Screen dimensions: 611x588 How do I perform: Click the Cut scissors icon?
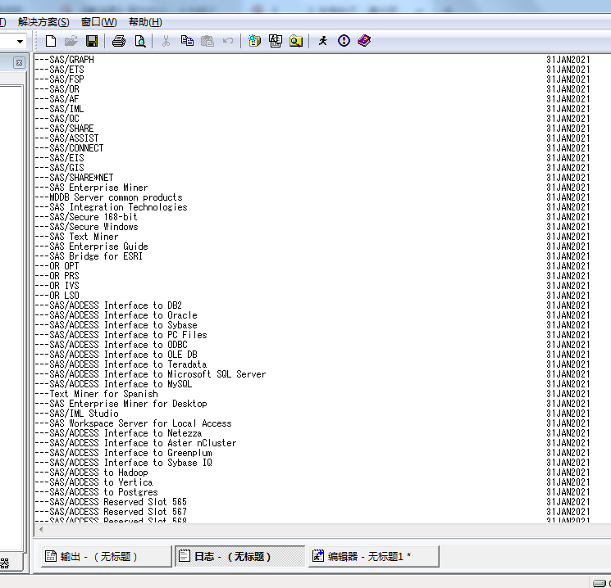166,41
